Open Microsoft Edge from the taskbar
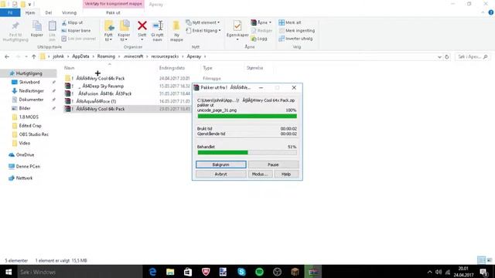495x278 pixels. (x=152, y=272)
